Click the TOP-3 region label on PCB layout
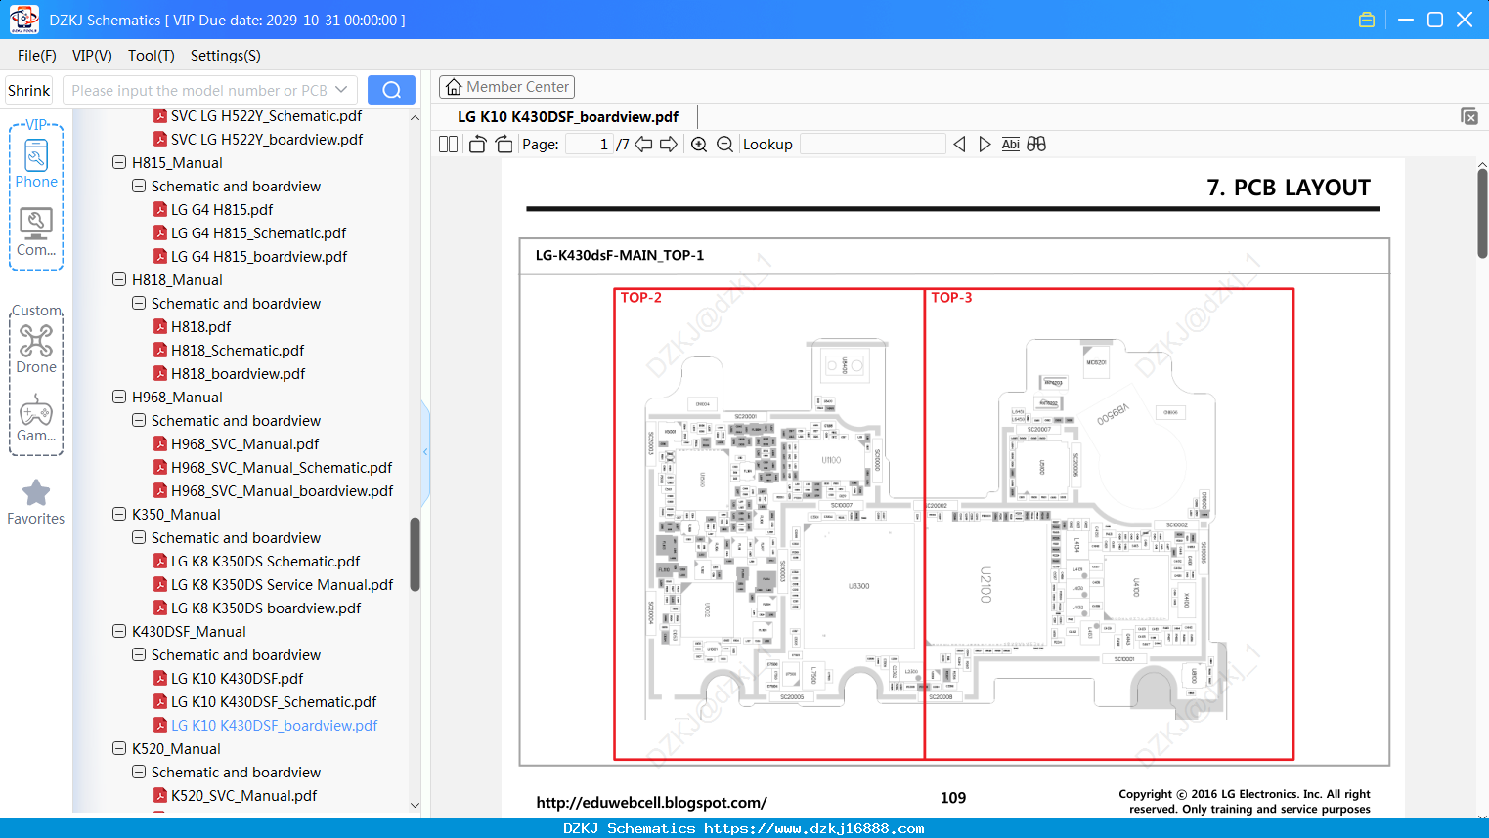This screenshot has width=1489, height=838. pyautogui.click(x=951, y=298)
